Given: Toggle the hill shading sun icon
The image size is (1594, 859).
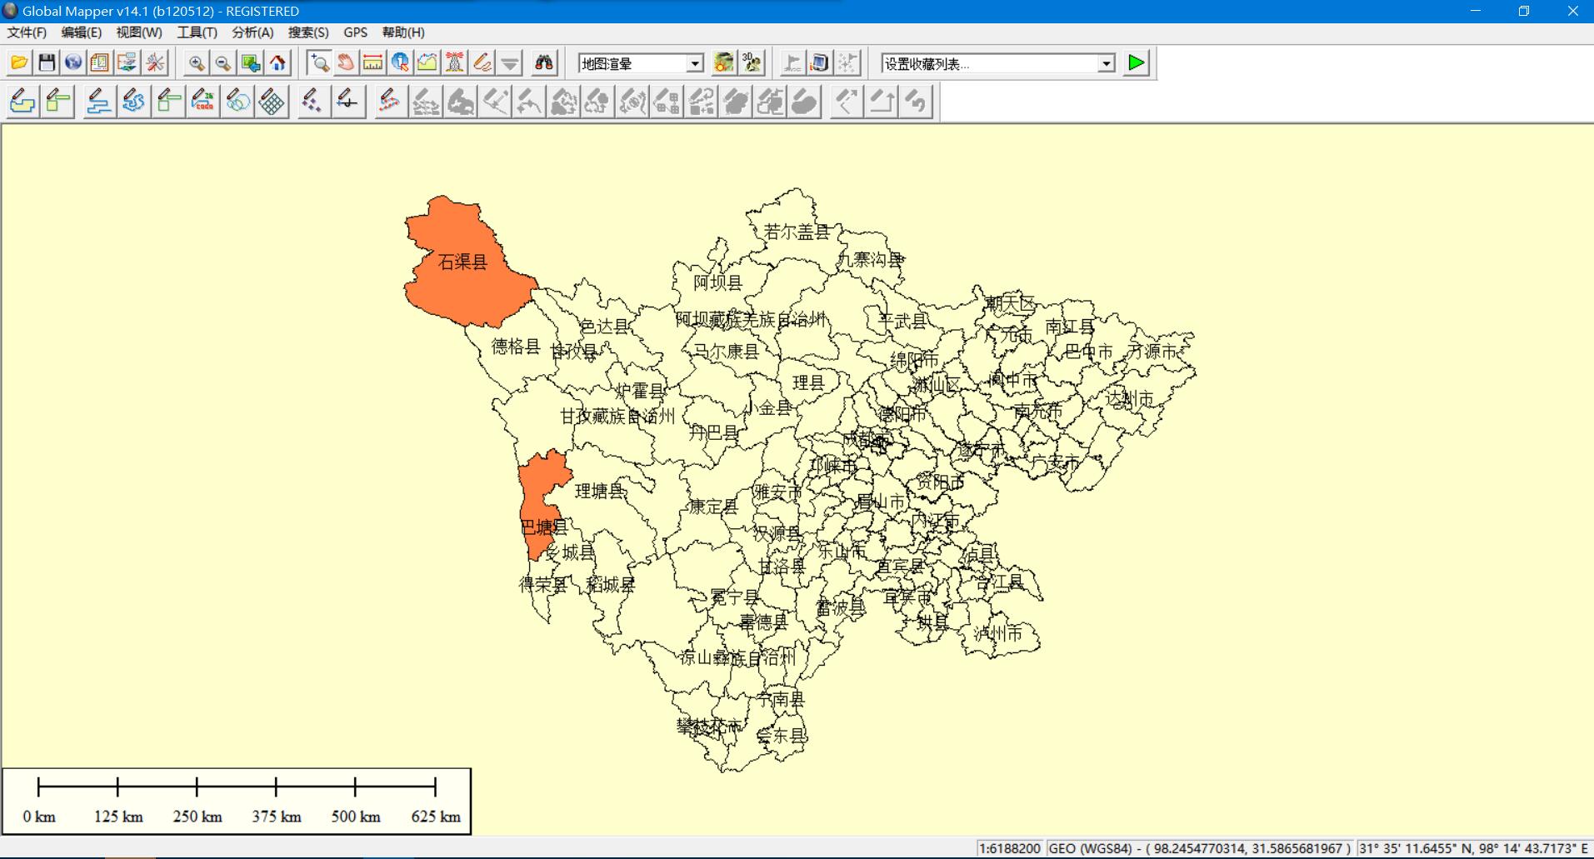Looking at the screenshot, I should coord(725,63).
